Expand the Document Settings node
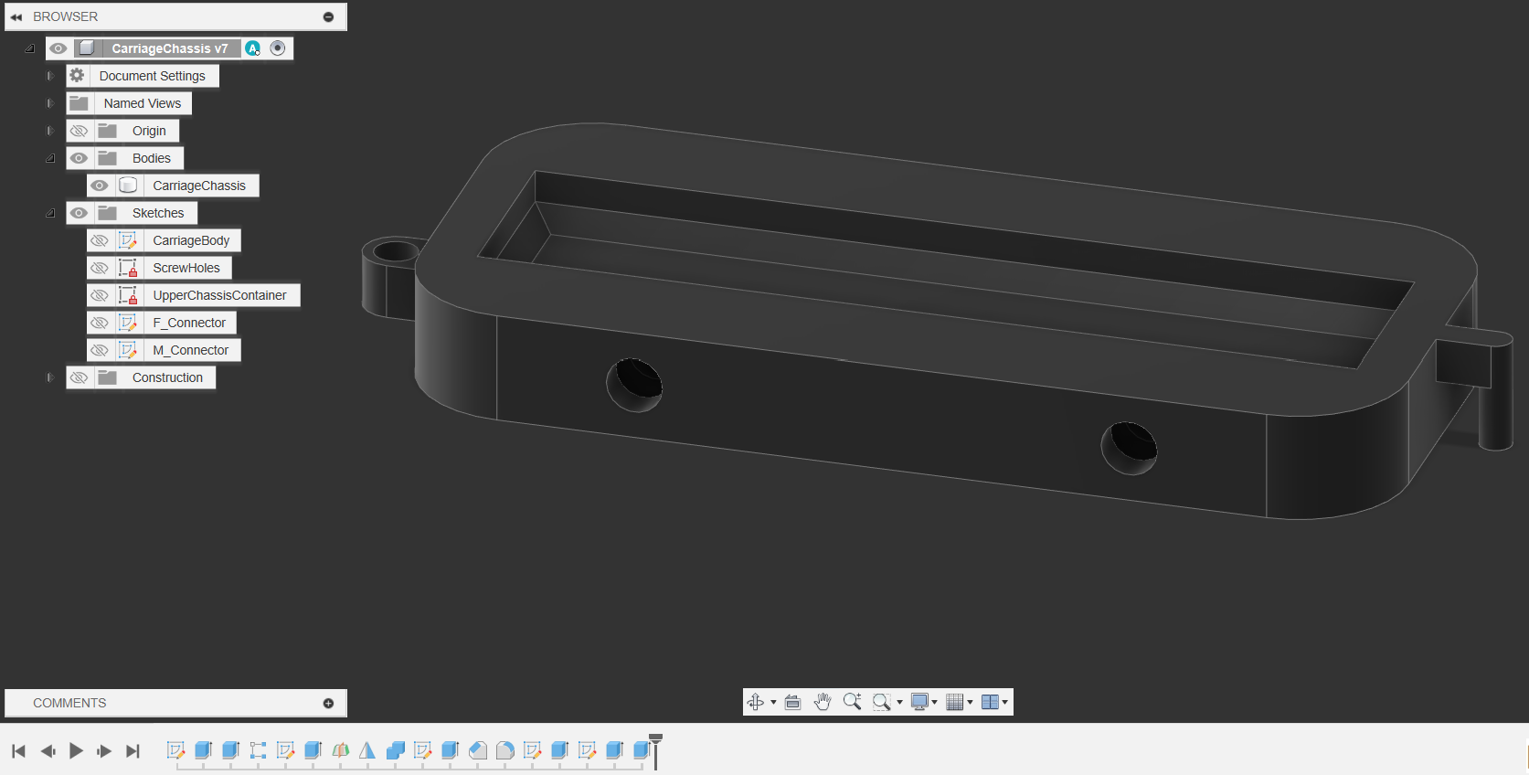This screenshot has height=775, width=1529. 50,76
